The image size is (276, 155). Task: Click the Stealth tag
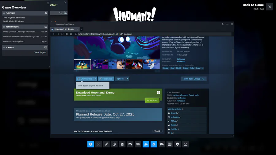click(178, 68)
